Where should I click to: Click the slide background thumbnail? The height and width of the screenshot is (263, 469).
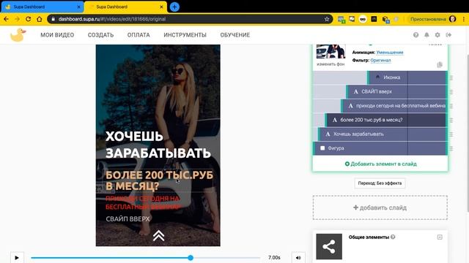(330, 52)
